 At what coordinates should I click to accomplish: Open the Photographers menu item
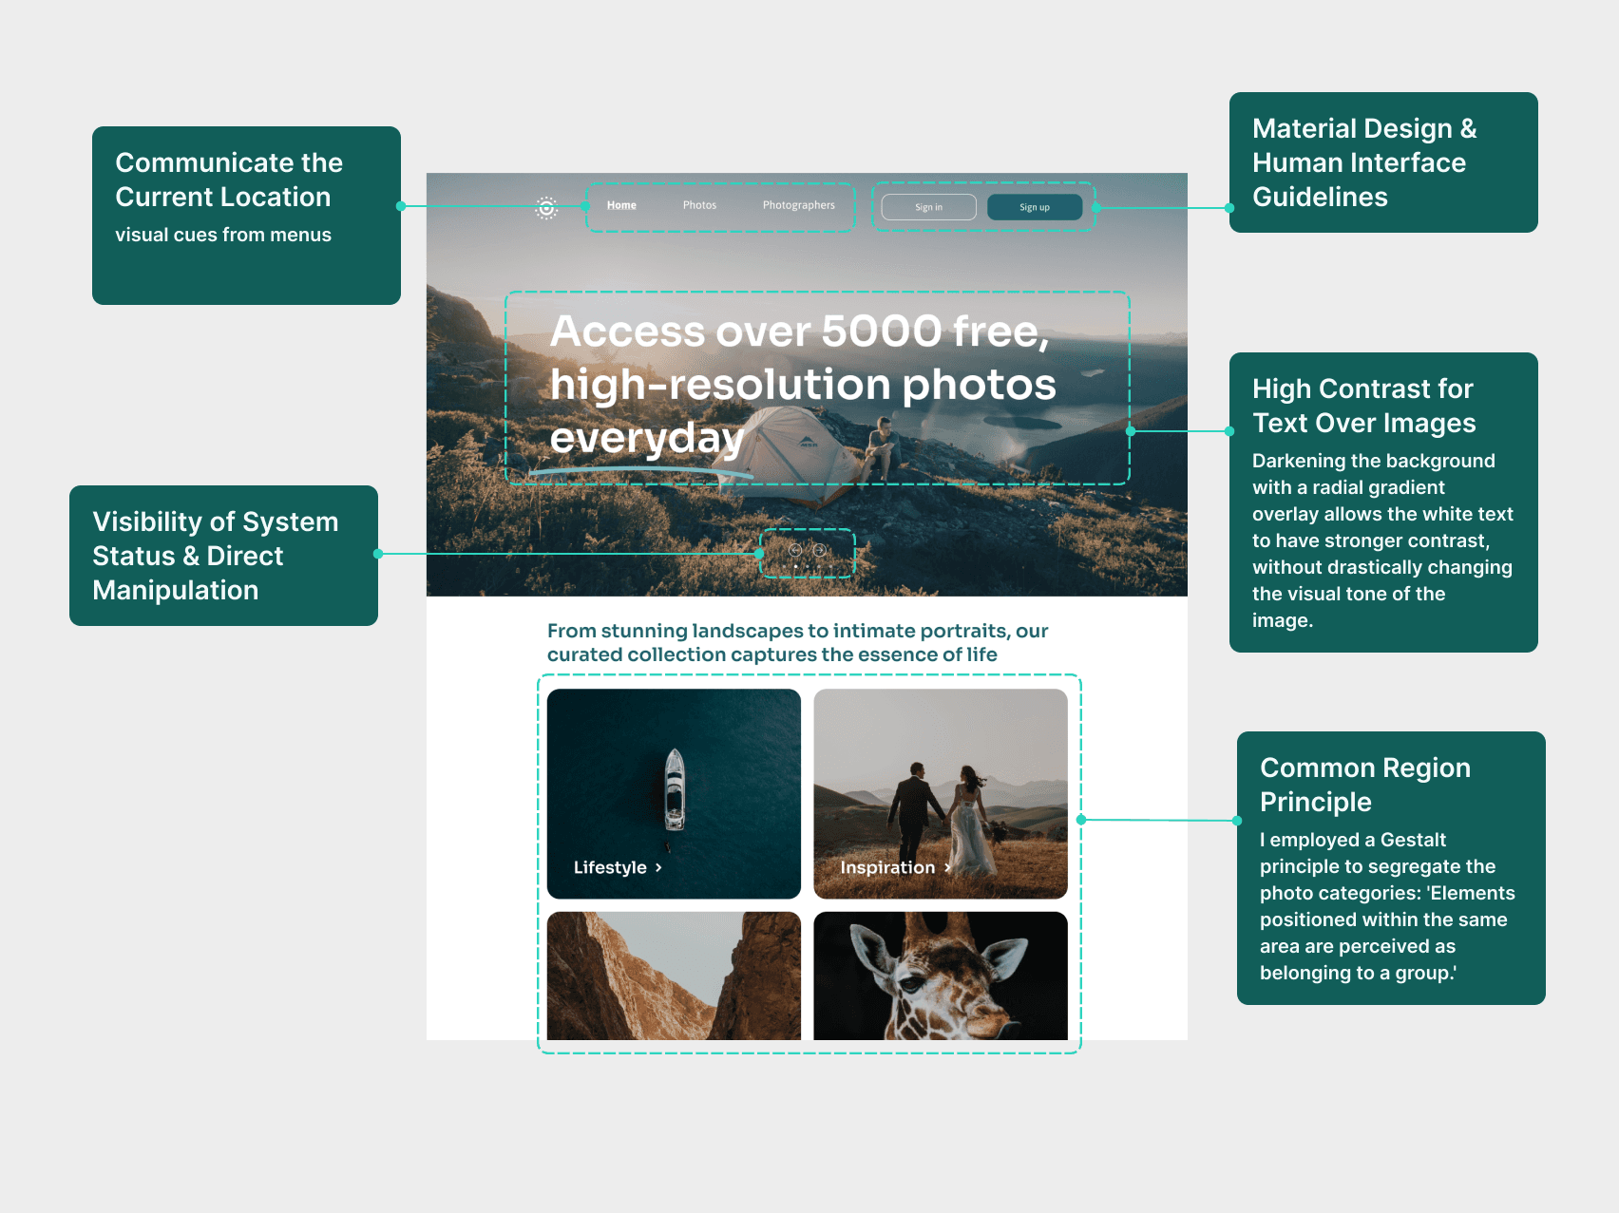coord(798,205)
